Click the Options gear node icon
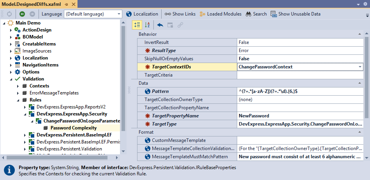Image resolution: width=370 pixels, height=180 pixels. click(x=18, y=72)
